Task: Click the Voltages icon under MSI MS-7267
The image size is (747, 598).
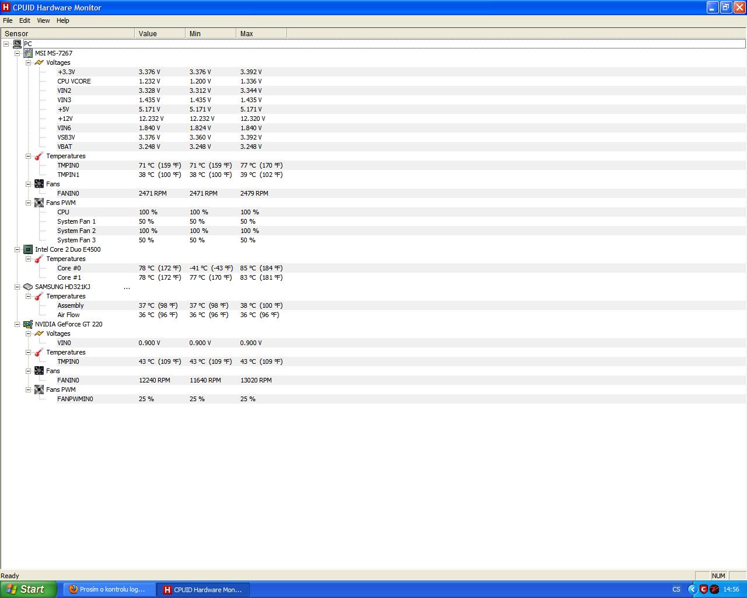Action: click(39, 62)
